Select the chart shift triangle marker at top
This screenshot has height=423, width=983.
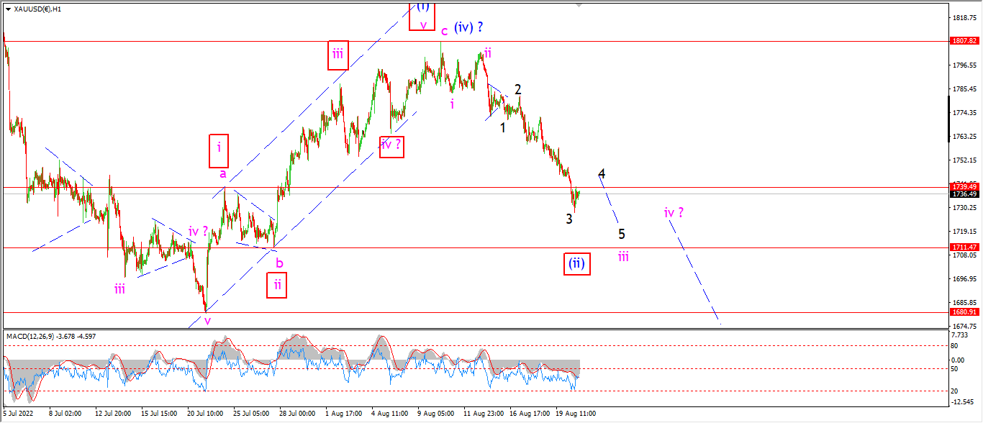click(578, 5)
